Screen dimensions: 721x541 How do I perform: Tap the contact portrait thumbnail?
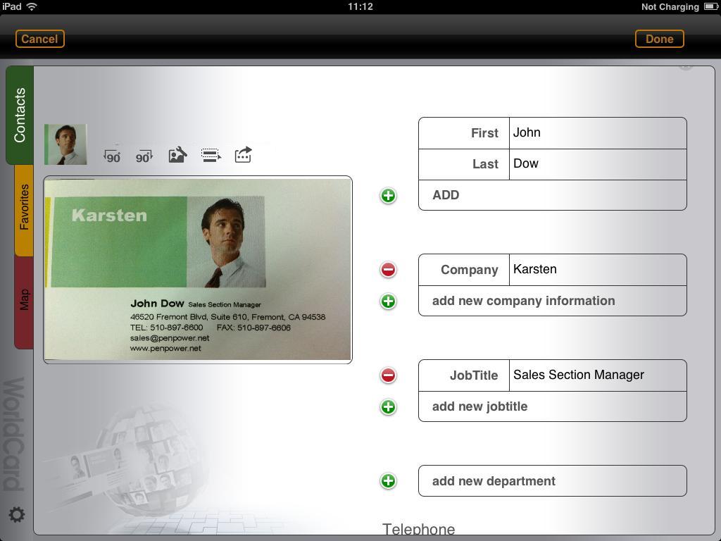pos(65,144)
